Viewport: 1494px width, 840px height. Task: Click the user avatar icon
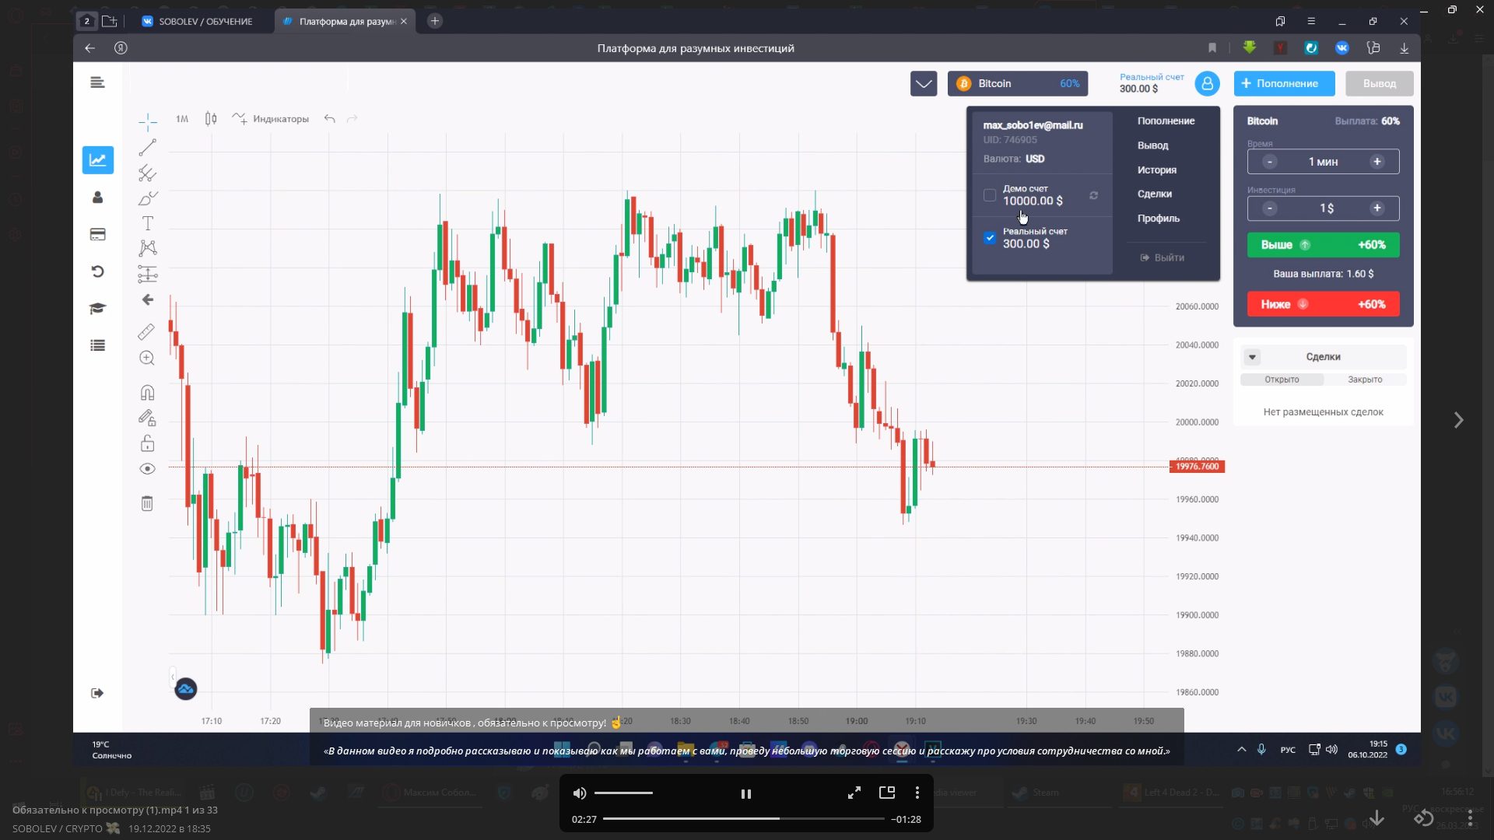tap(1207, 83)
